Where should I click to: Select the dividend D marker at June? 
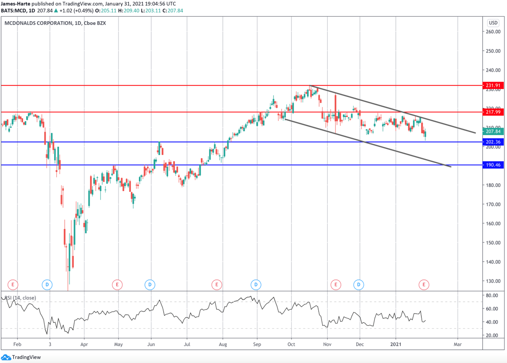tap(150, 285)
